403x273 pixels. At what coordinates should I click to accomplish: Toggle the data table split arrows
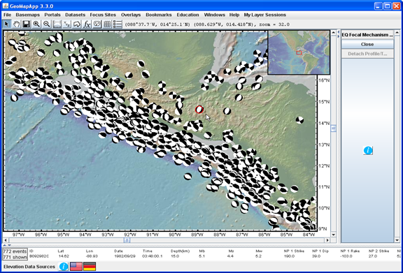tap(7, 245)
